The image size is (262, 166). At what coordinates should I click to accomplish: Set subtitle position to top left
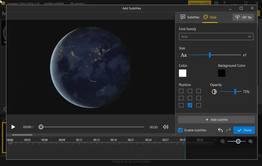click(181, 91)
